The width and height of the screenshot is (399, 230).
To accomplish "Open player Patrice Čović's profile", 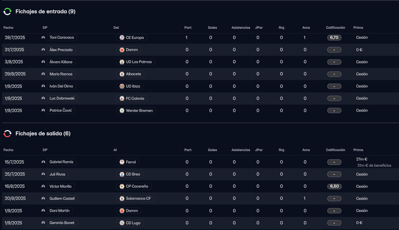I will coord(61,110).
